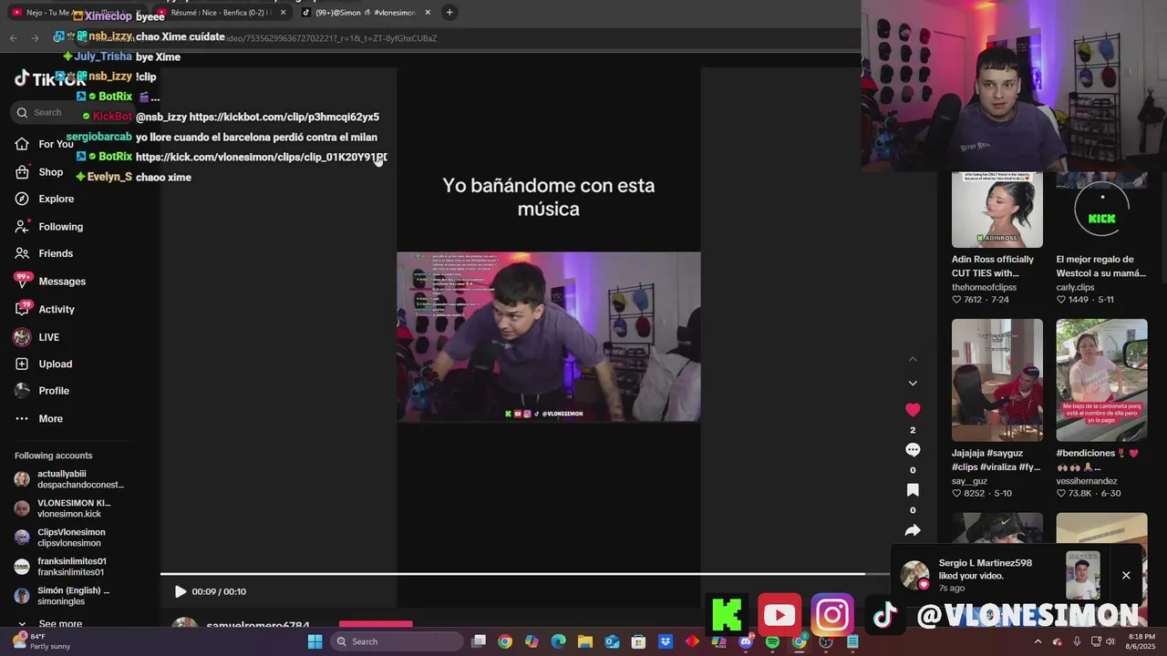Open your Profile page
Screen dimensions: 1167x656
(x=42, y=391)
